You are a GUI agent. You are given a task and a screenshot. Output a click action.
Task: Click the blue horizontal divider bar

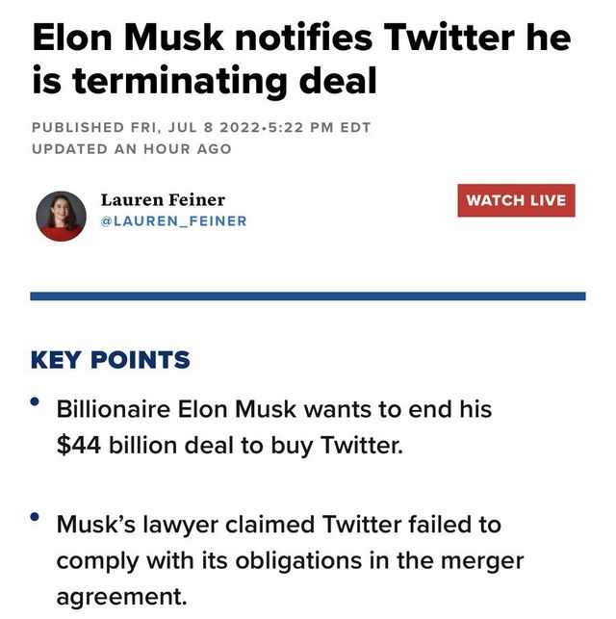click(x=308, y=296)
